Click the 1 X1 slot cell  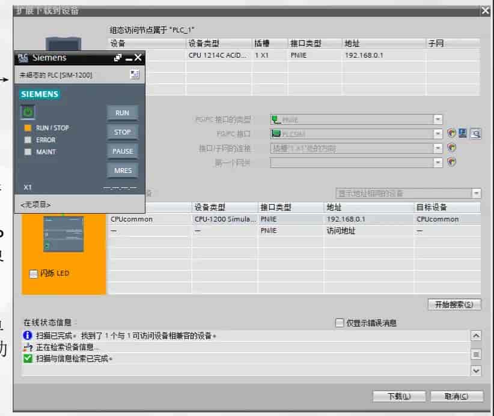pos(270,55)
